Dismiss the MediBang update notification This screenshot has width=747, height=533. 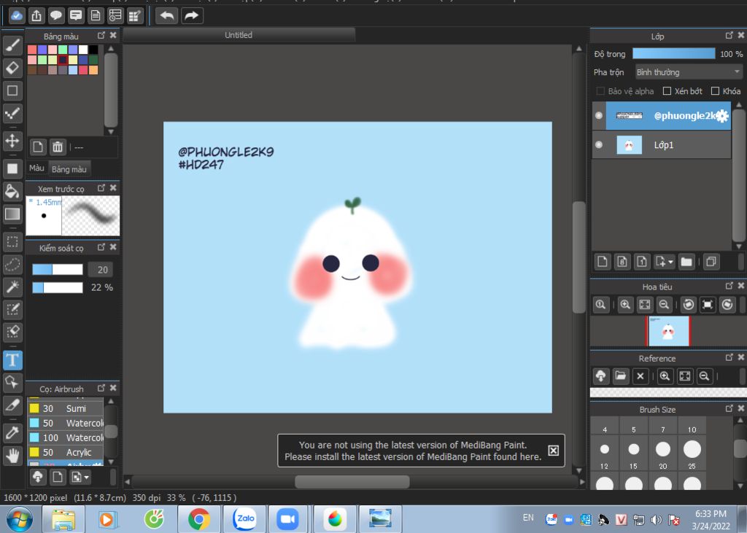(x=553, y=451)
